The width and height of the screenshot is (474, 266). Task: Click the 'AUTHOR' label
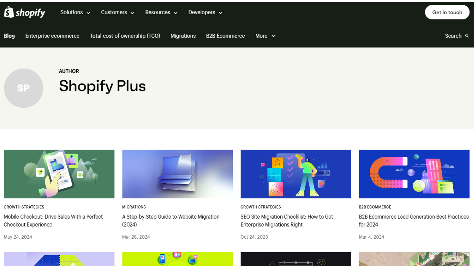click(69, 71)
